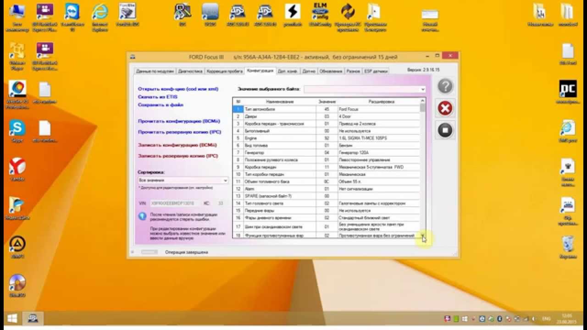Select the 'Вид топлива' row

[x=326, y=145]
